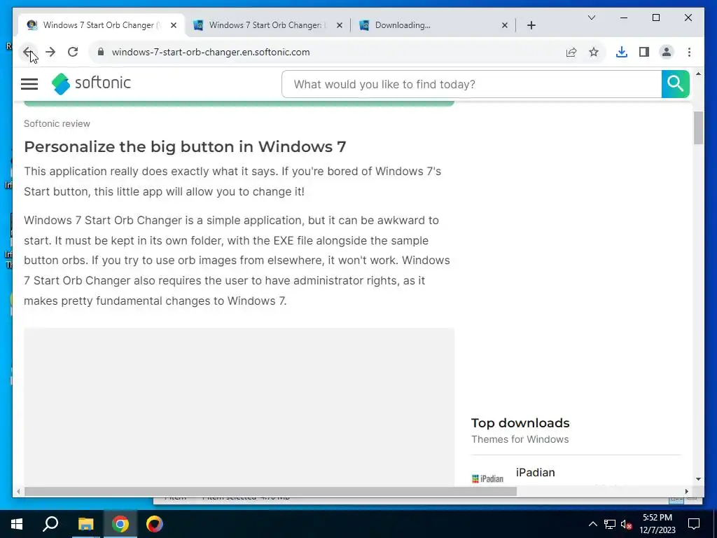
Task: Open a new browser tab
Action: tap(531, 26)
